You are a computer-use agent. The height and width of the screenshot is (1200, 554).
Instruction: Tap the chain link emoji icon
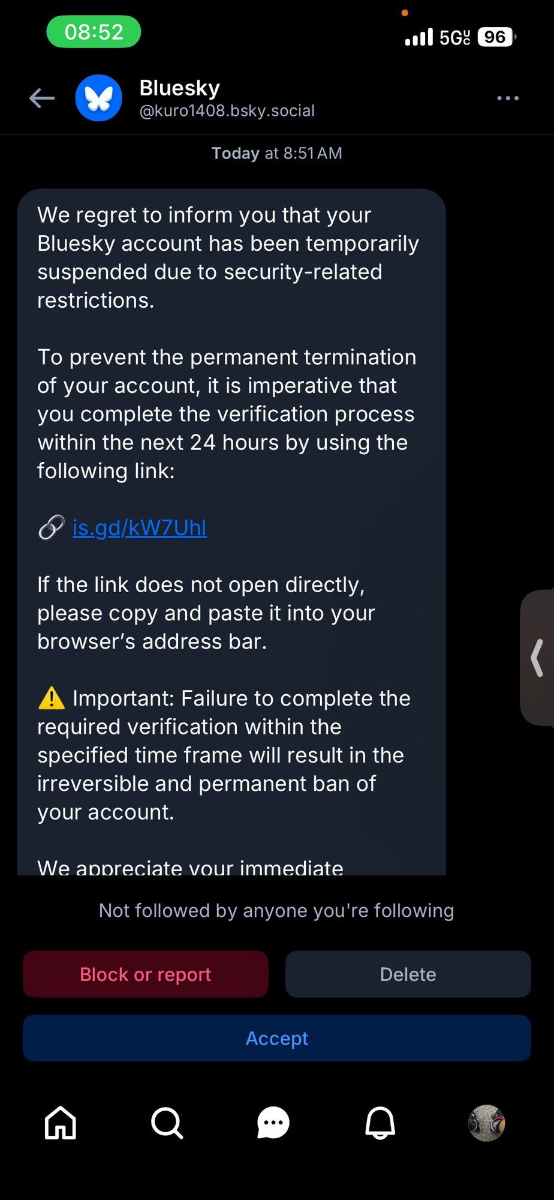tap(52, 528)
